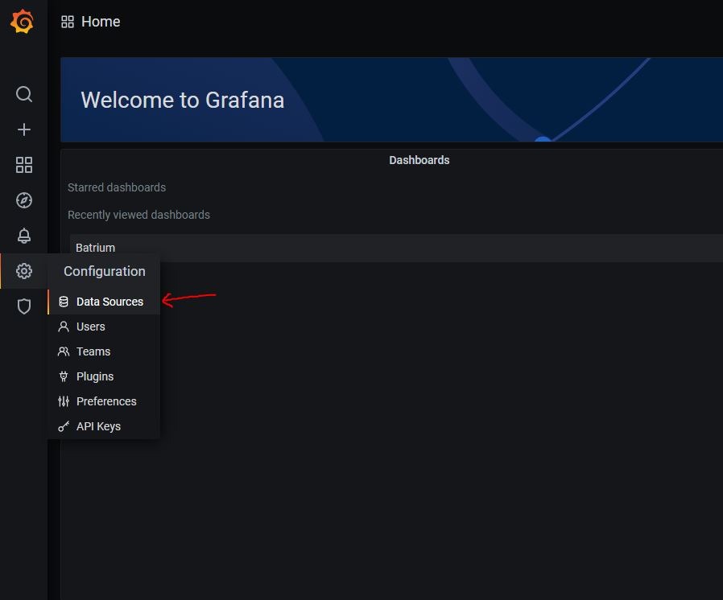This screenshot has width=723, height=600.
Task: Open the Create plus icon
Action: click(24, 129)
